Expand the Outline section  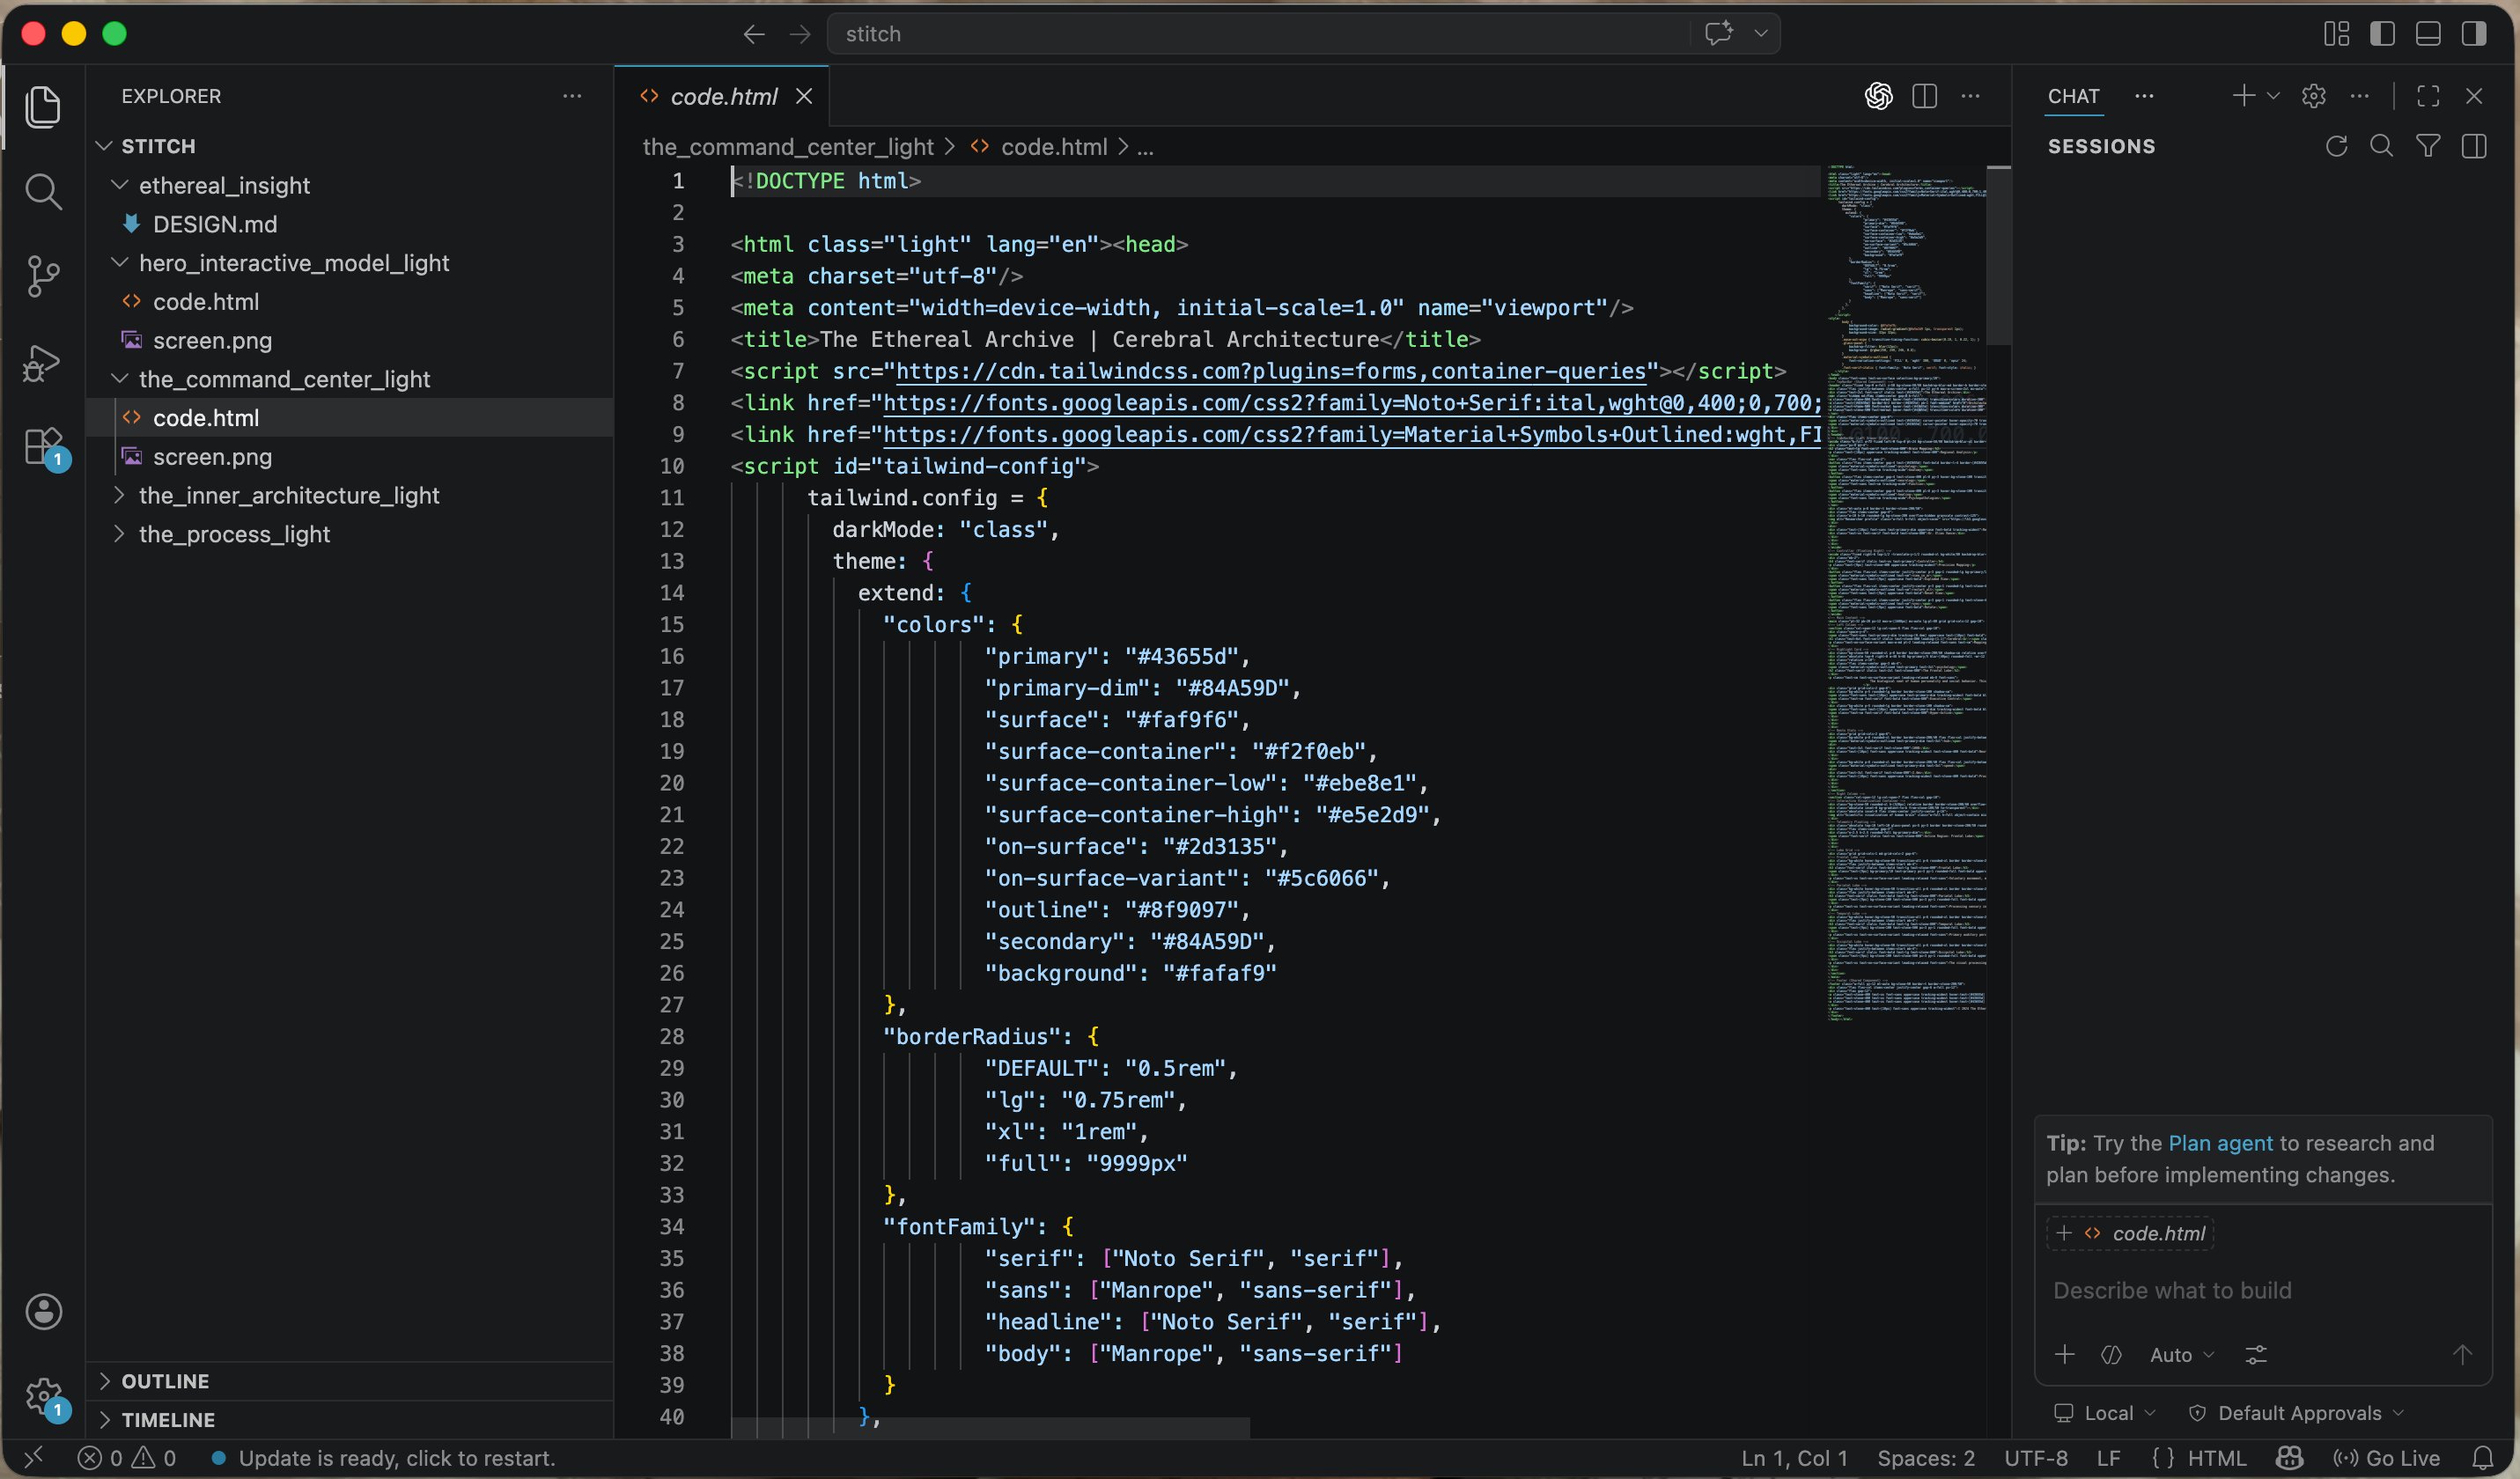349,1381
